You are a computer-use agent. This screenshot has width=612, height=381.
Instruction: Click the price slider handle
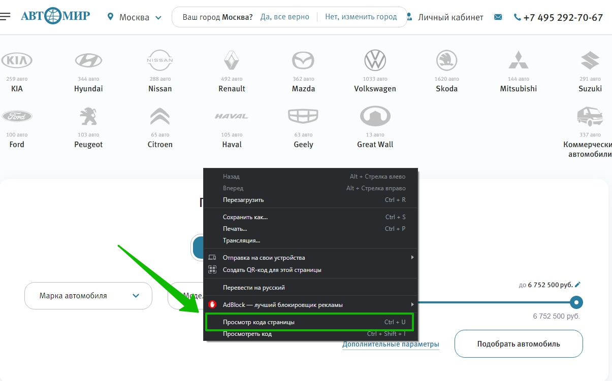[576, 303]
